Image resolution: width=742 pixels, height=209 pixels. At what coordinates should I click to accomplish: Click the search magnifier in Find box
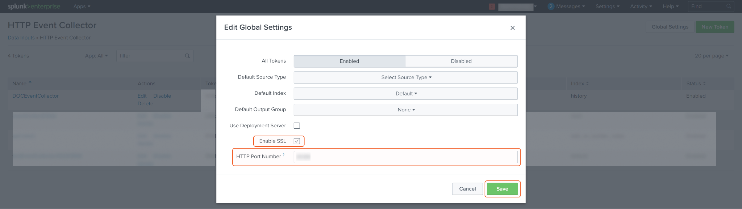(x=729, y=7)
